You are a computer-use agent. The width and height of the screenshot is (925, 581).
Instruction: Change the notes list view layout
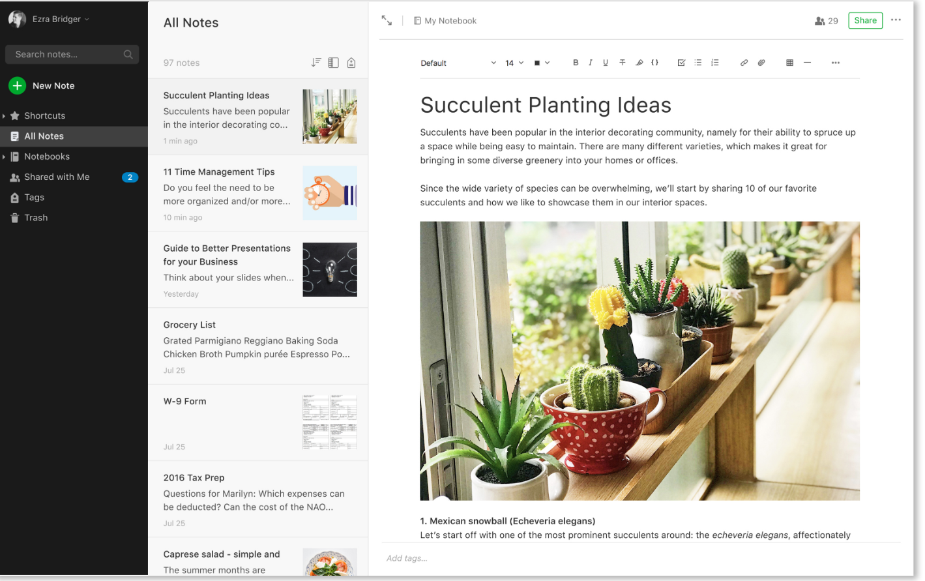point(333,63)
